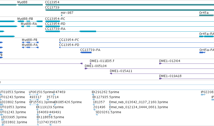214x126 pixels.
Task: Select the UT01653.5prime EST arrow
Action: point(1,95)
